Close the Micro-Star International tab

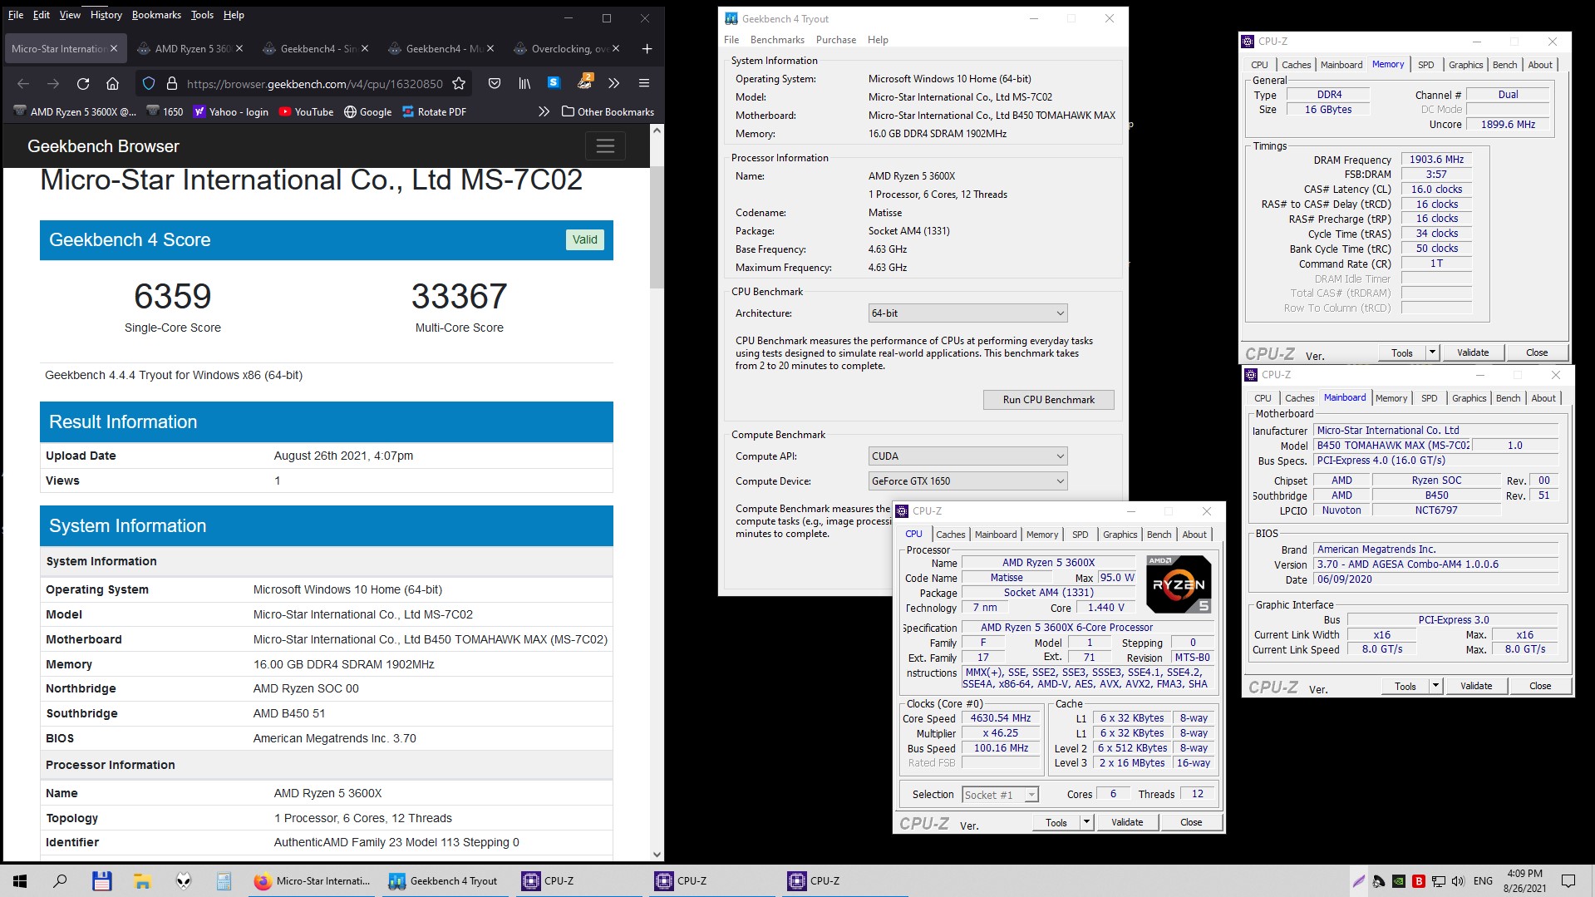coord(114,49)
